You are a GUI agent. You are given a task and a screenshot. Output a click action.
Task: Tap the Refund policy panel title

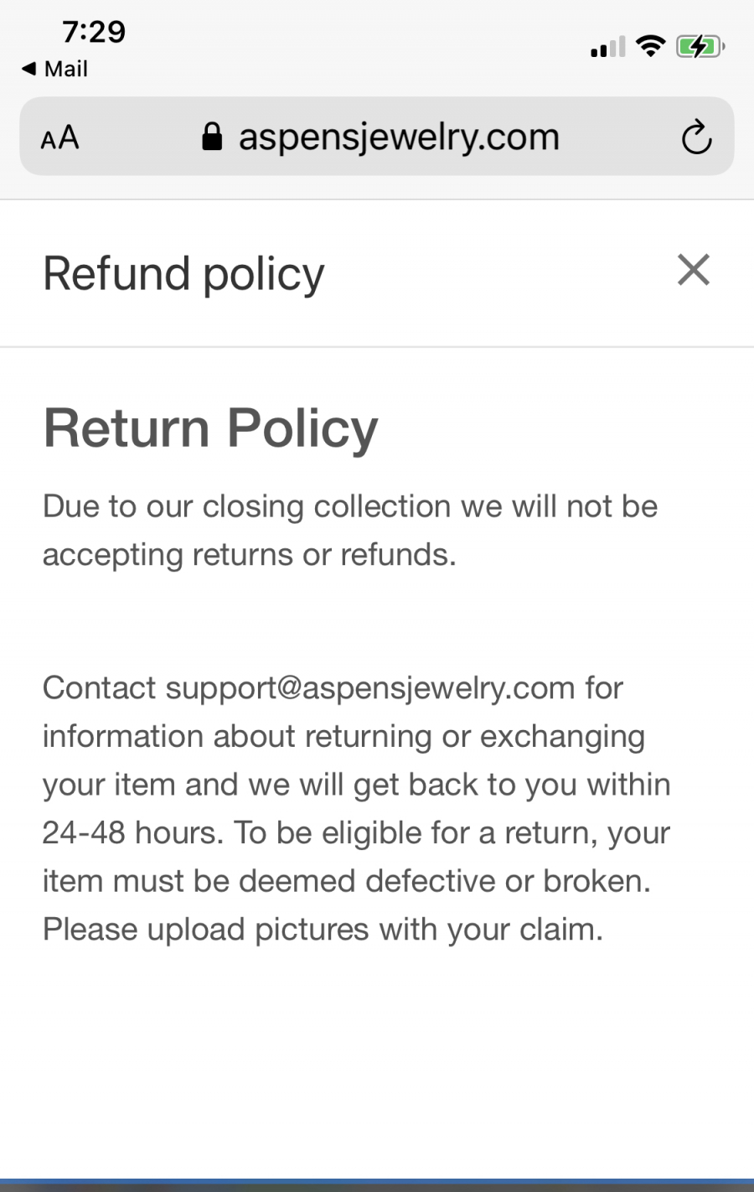pyautogui.click(x=183, y=273)
